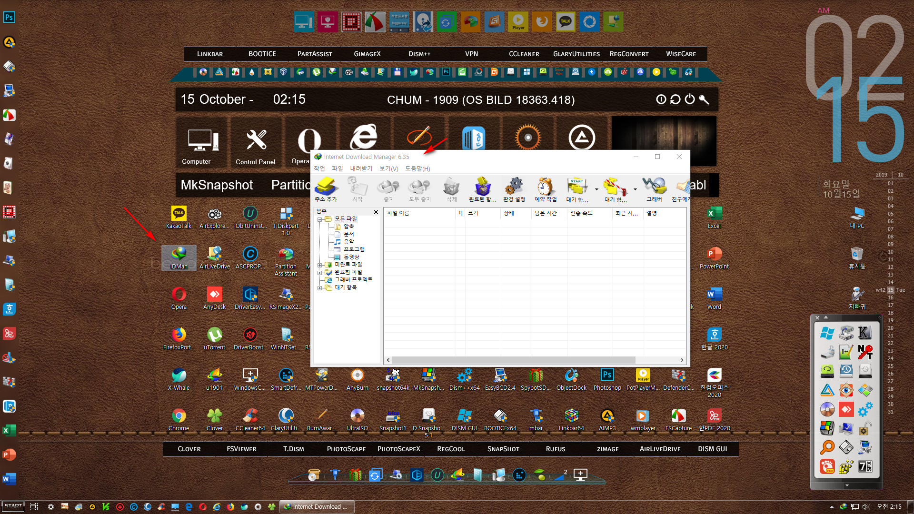Select 그래버 프로젝트 in the category tree
The width and height of the screenshot is (914, 514).
pyautogui.click(x=353, y=280)
